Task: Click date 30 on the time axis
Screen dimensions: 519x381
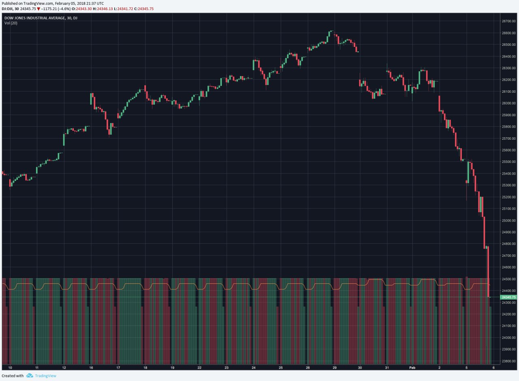Action: click(360, 368)
